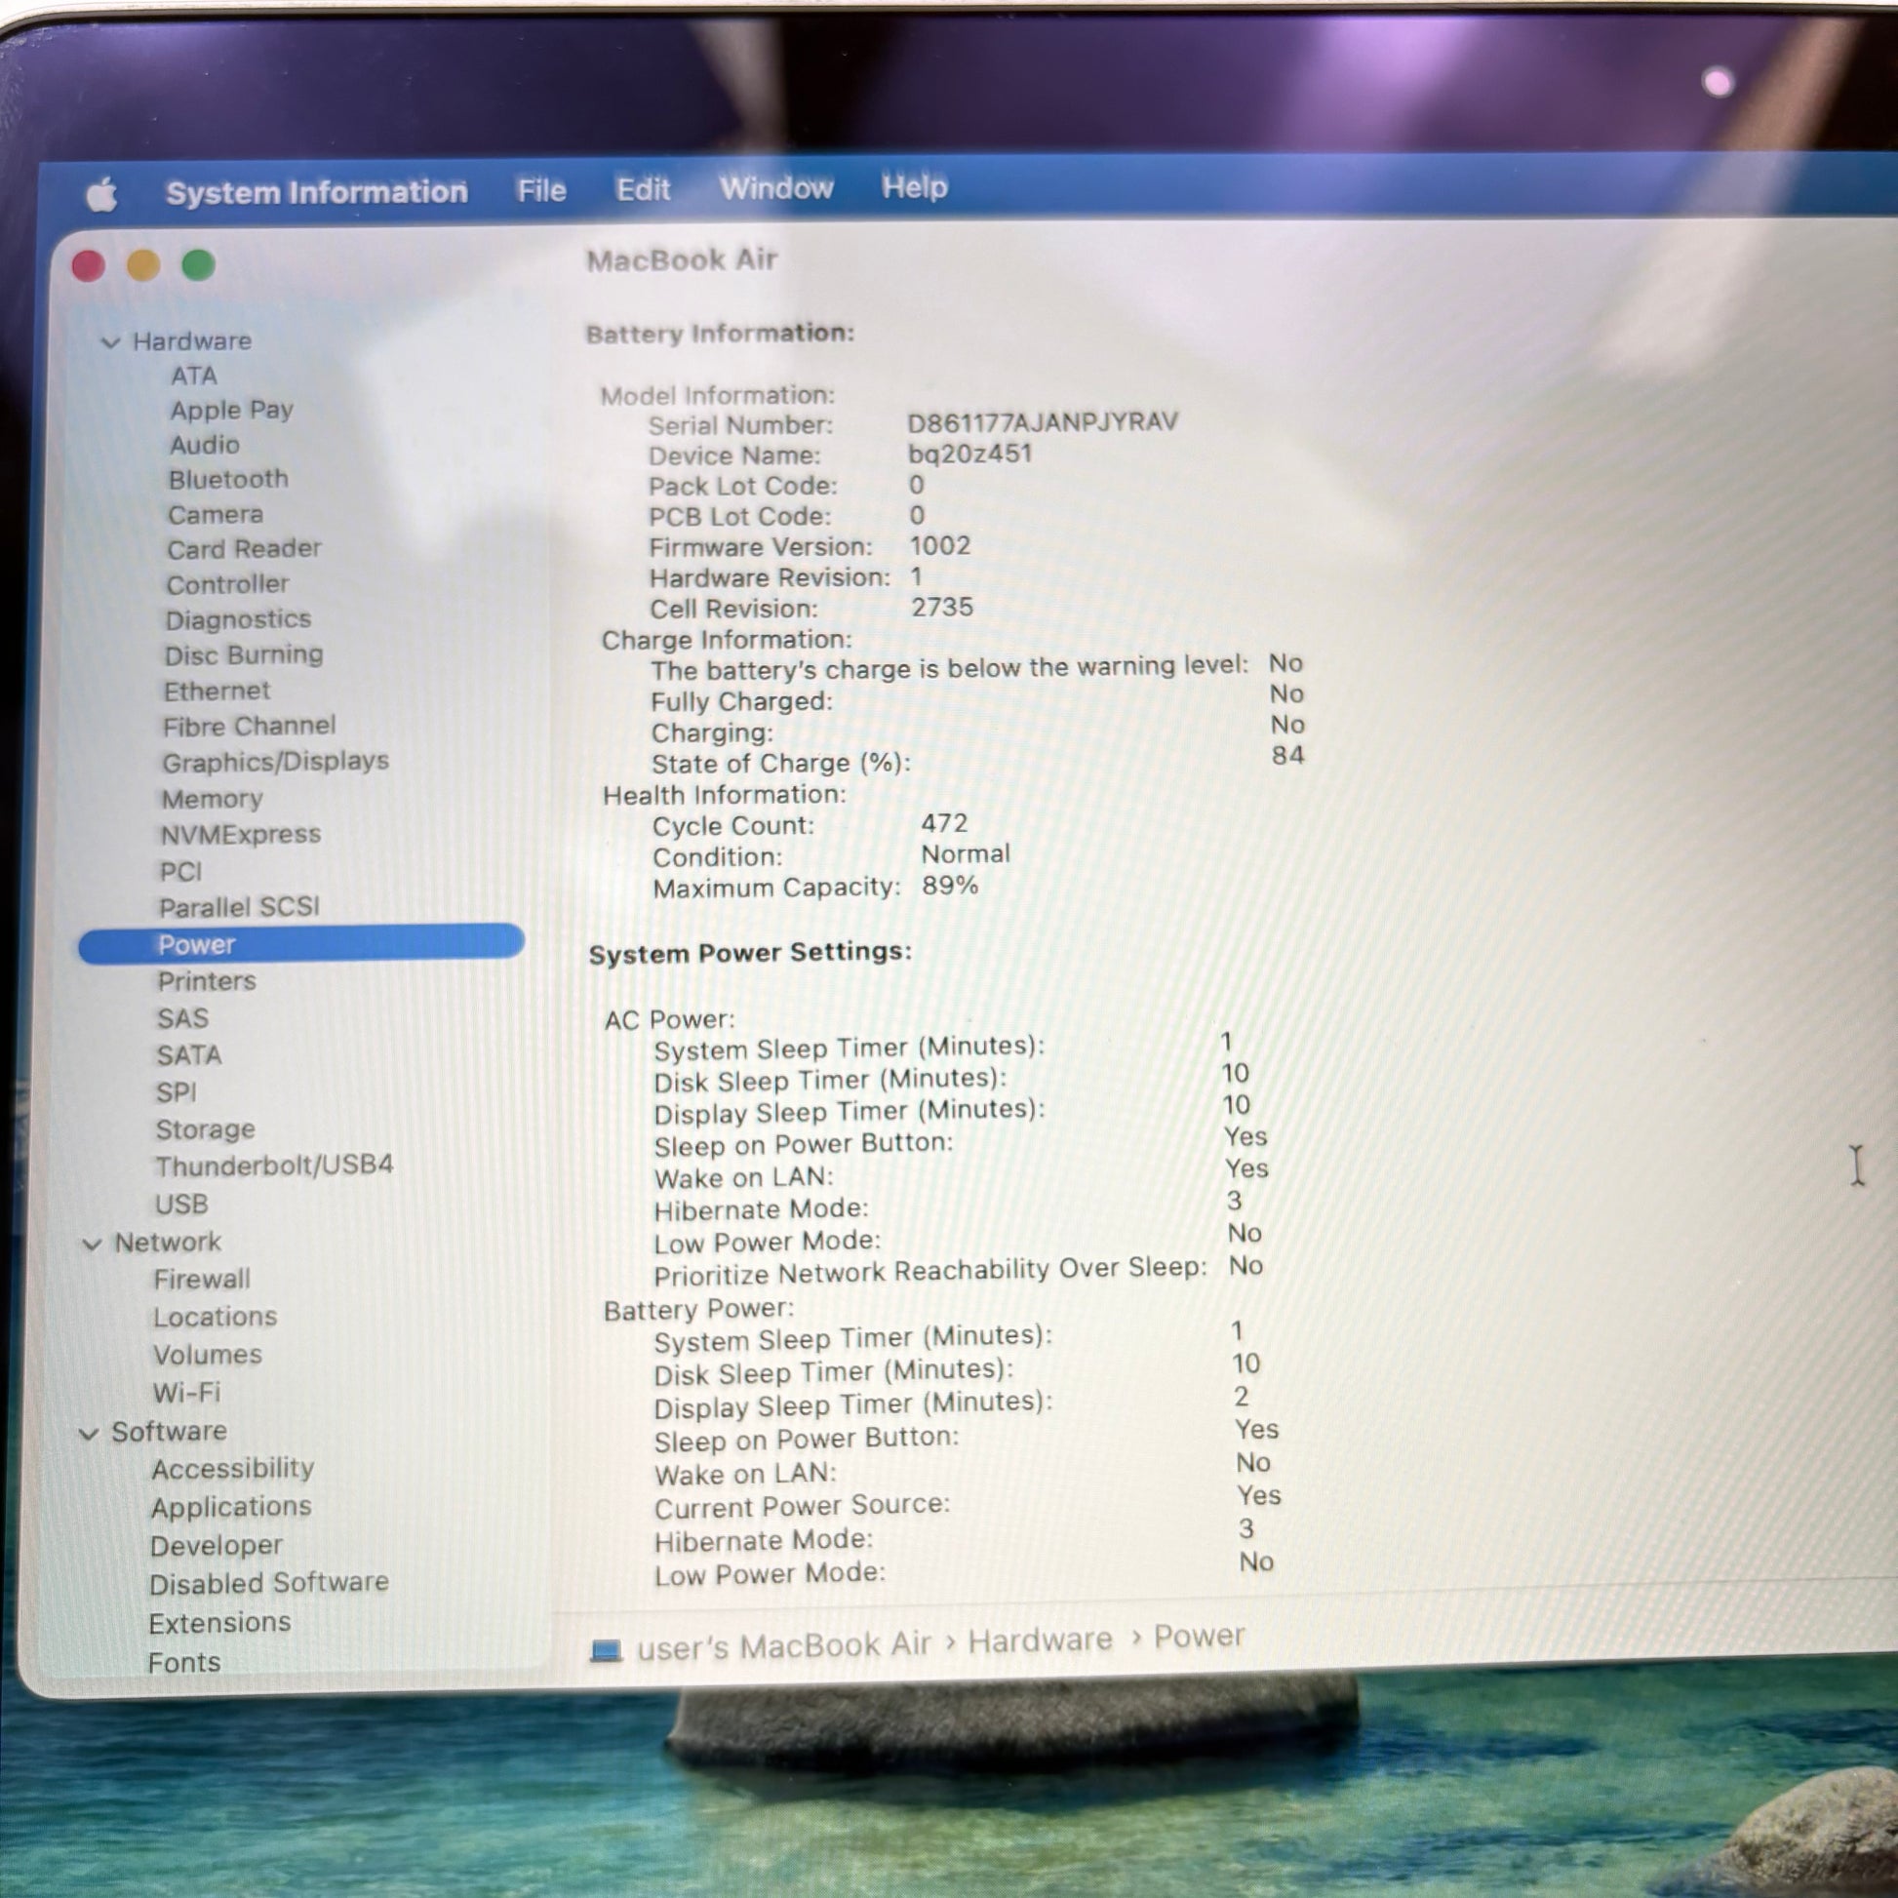Select Graphics/Displays in the sidebar
Viewport: 1898px width, 1898px height.
point(275,762)
